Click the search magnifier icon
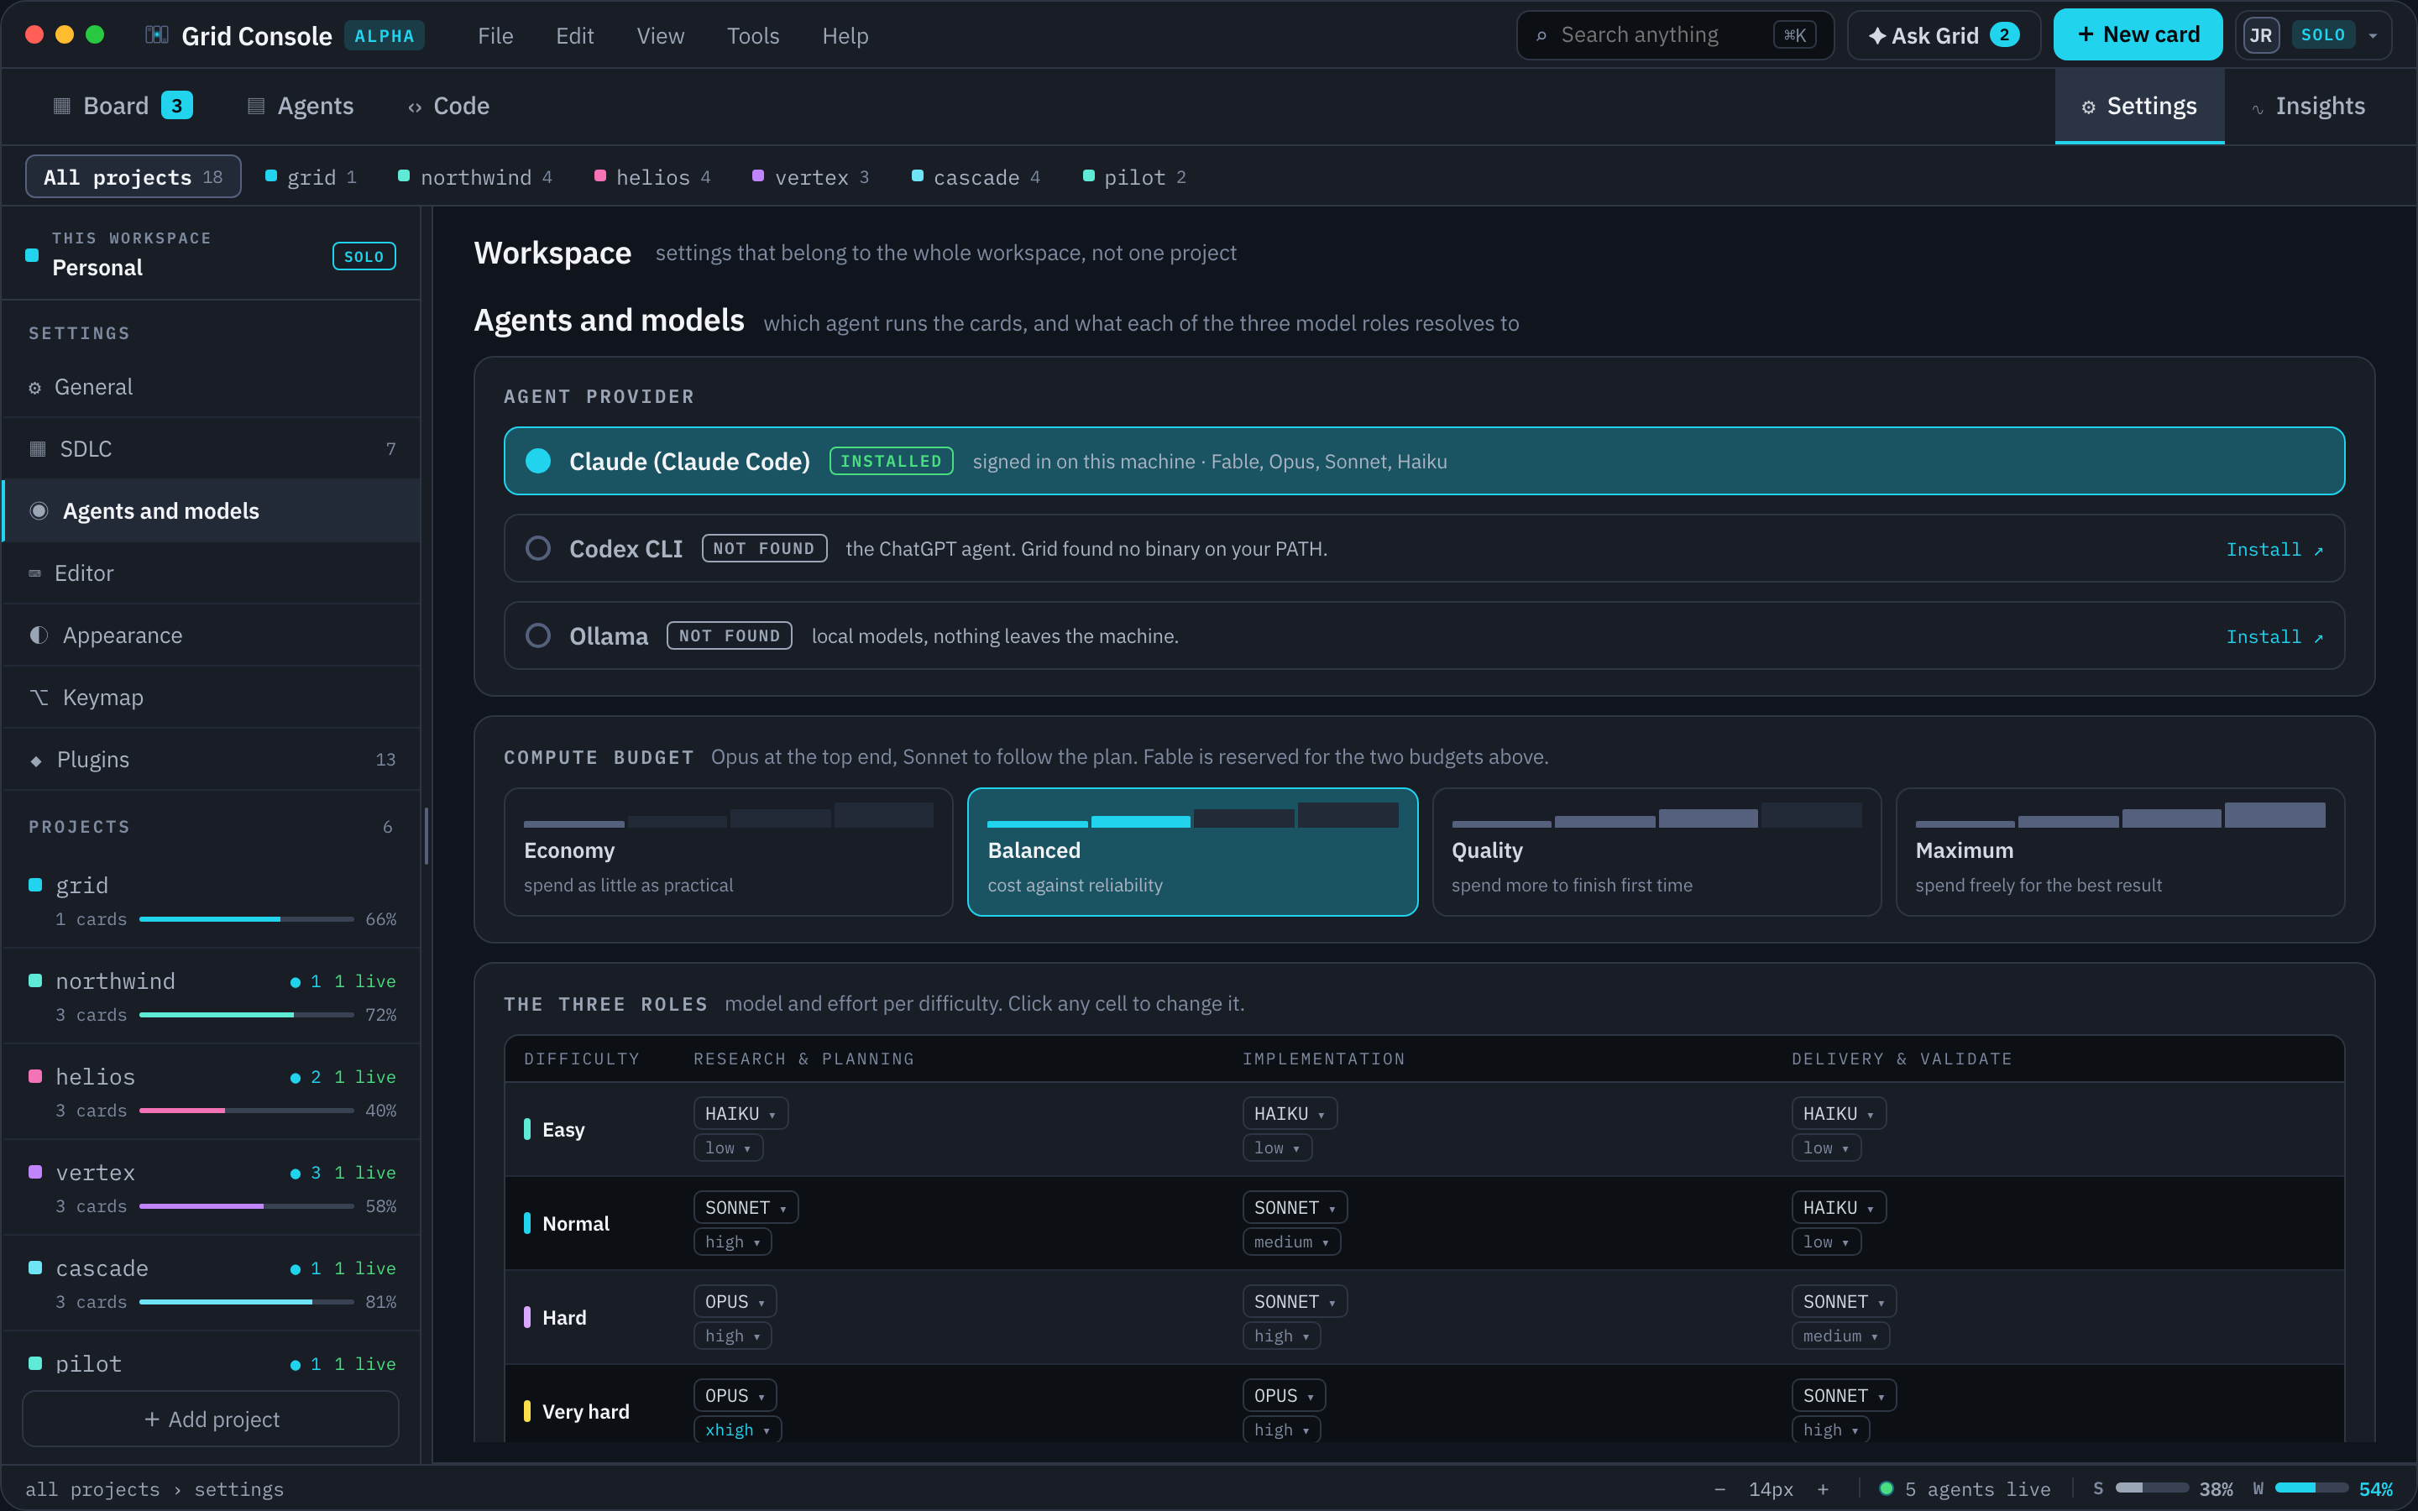 point(1541,36)
